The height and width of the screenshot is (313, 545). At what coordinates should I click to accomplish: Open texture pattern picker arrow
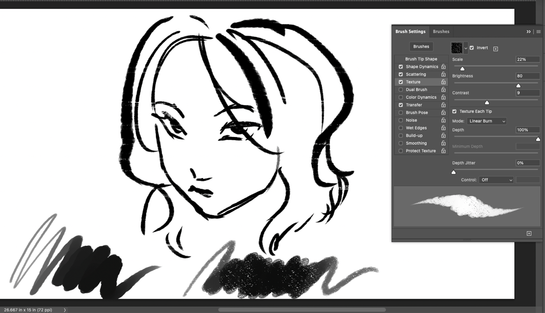coord(466,48)
